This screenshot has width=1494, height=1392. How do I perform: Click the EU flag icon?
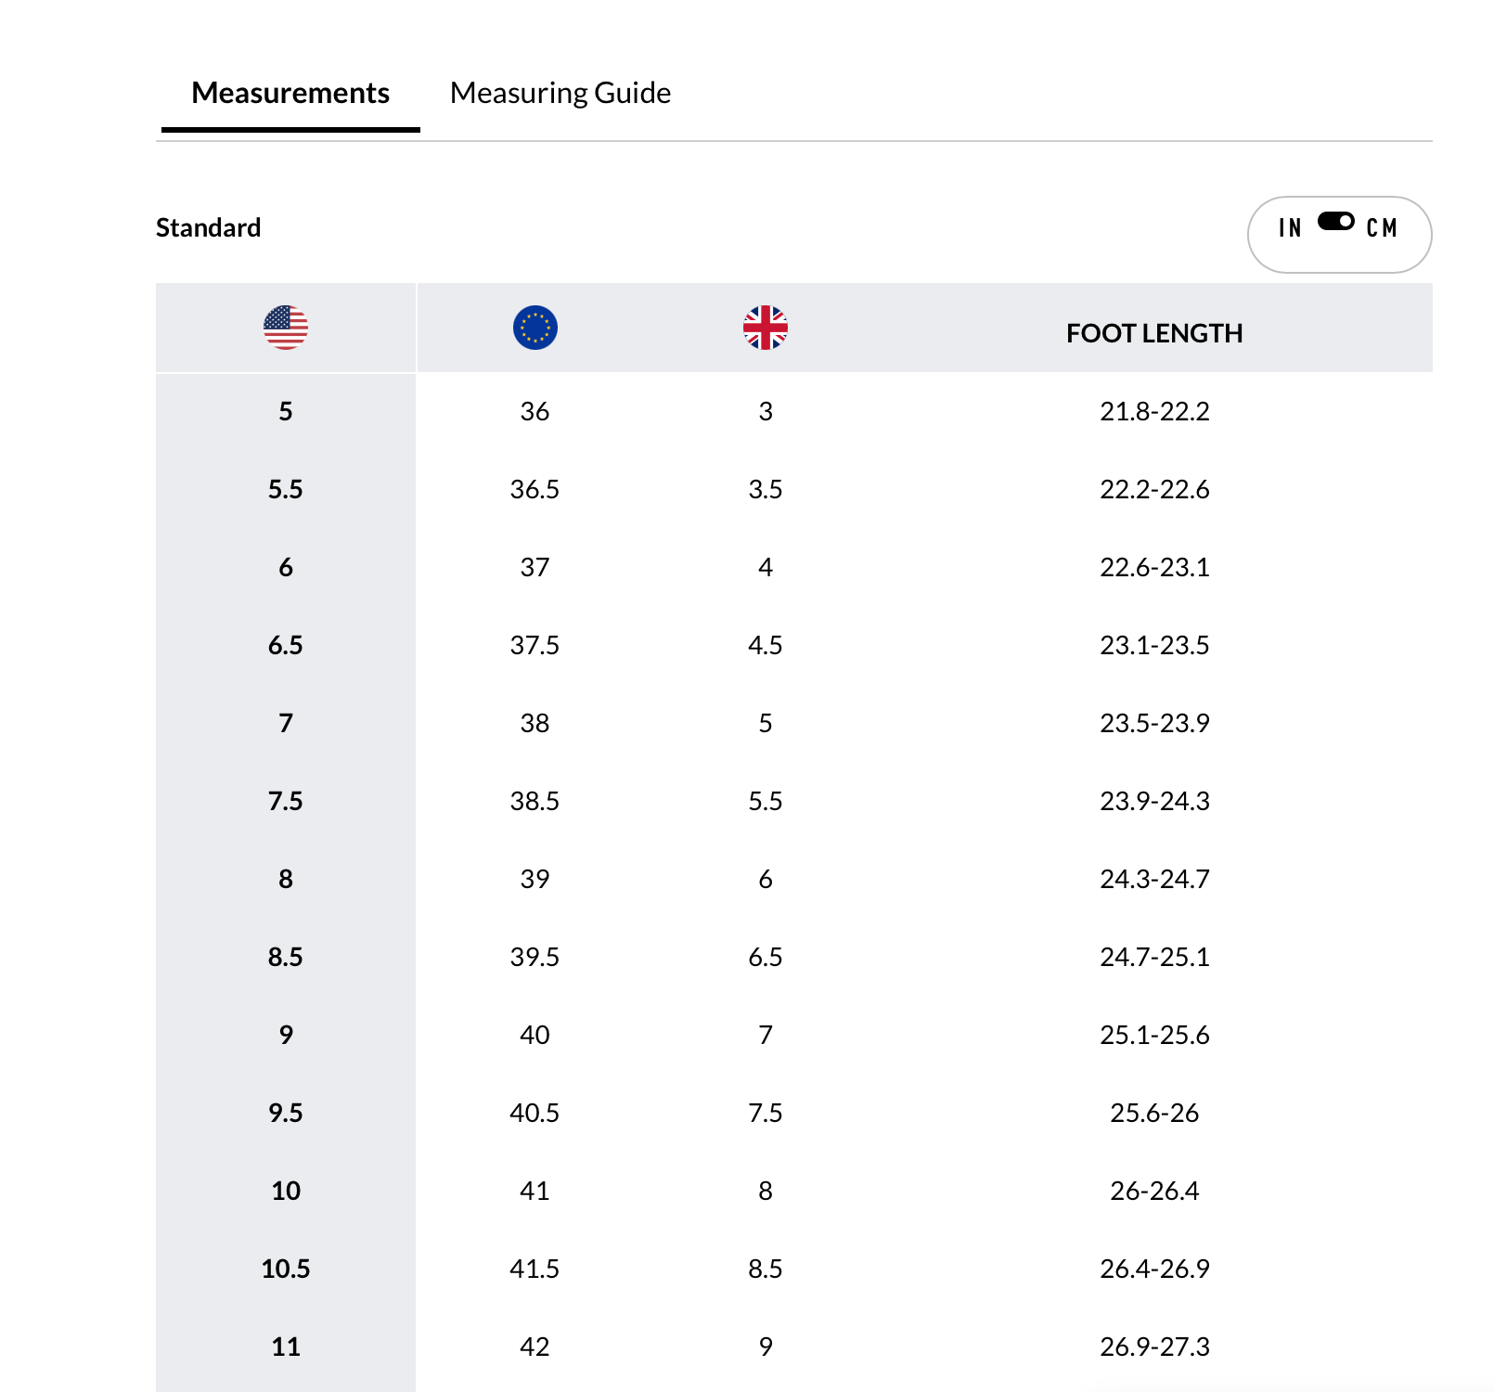535,328
